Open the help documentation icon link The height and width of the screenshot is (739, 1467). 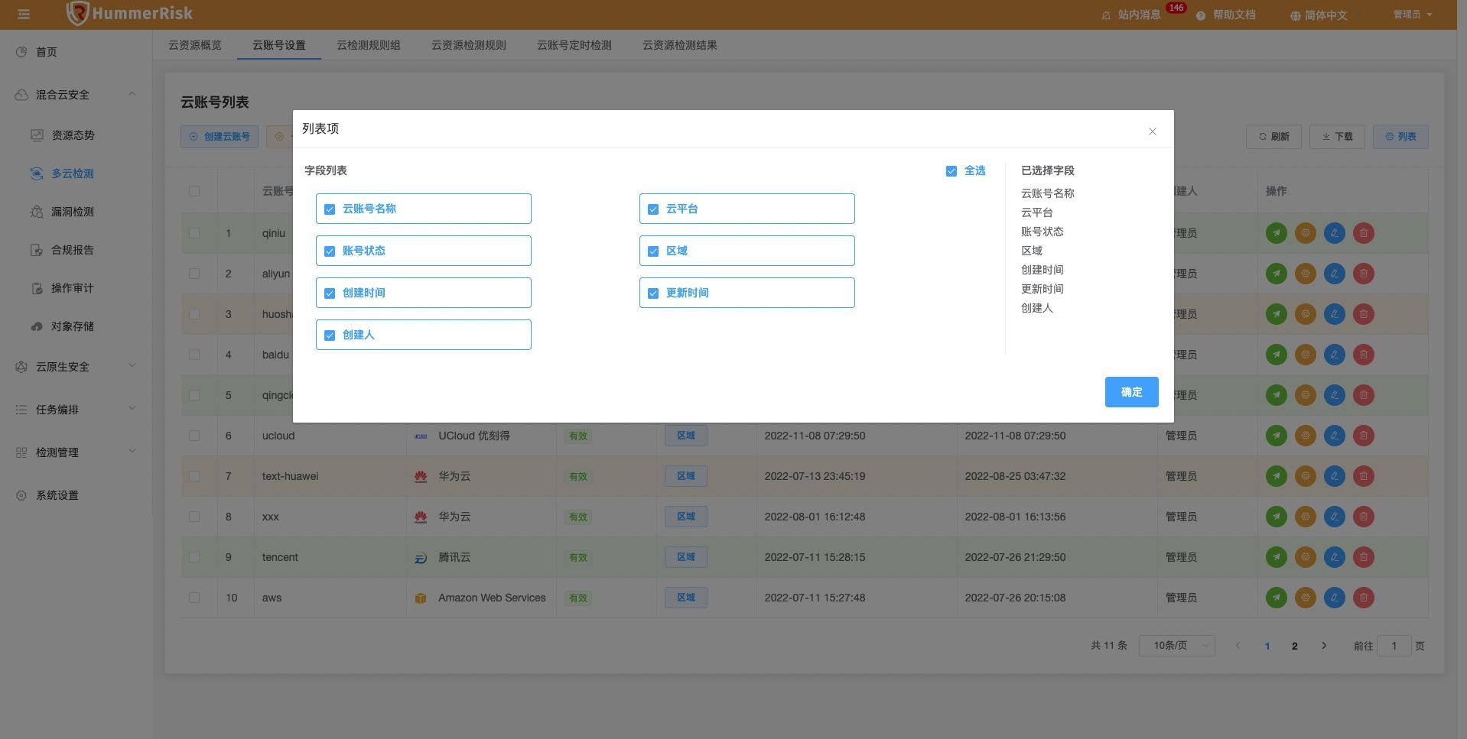[x=1201, y=15]
